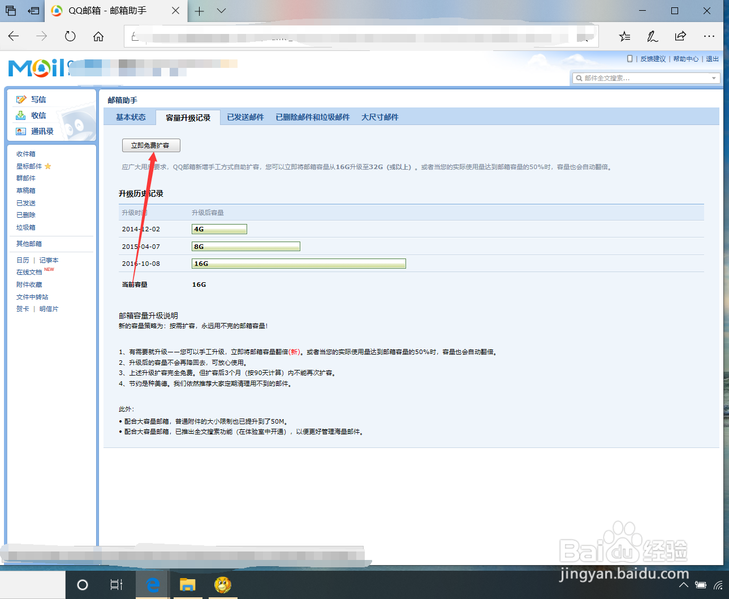This screenshot has height=599, width=729.
Task: Open the 明信片 link
Action: point(49,309)
